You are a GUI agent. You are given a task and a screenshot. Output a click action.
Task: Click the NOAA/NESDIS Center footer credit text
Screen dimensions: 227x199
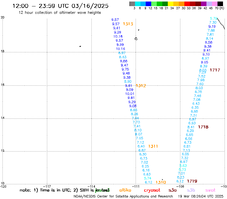click(x=123, y=197)
